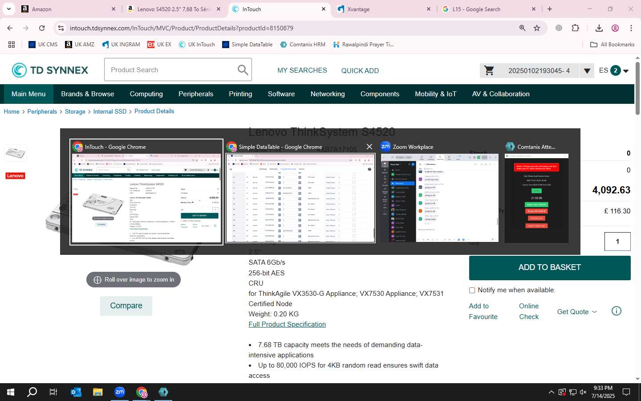Tick the Notify me when available checkbox
Image resolution: width=641 pixels, height=401 pixels.
472,290
